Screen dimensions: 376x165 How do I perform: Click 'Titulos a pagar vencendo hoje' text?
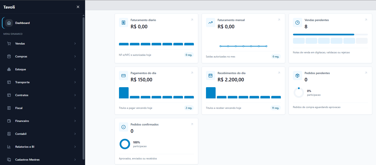click(x=136, y=108)
